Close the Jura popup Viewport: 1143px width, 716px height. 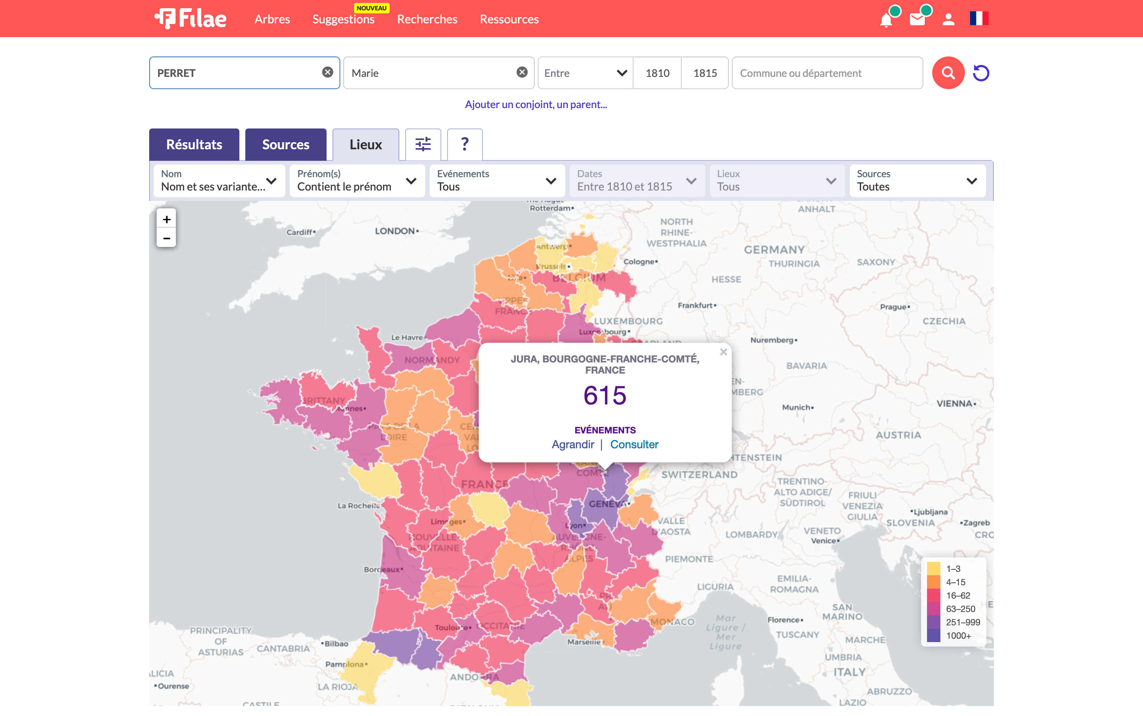(723, 352)
